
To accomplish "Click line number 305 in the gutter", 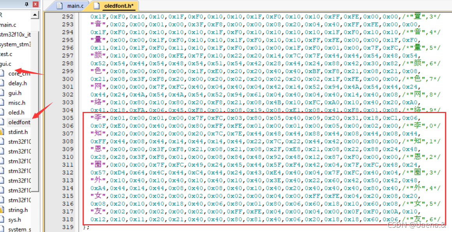I will click(68, 118).
